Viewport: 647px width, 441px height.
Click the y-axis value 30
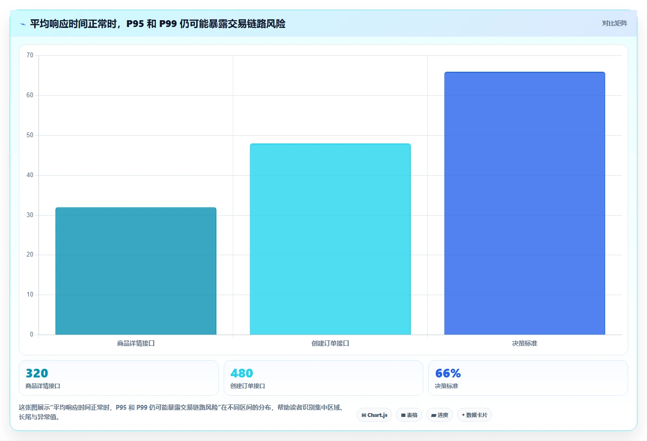click(x=30, y=215)
